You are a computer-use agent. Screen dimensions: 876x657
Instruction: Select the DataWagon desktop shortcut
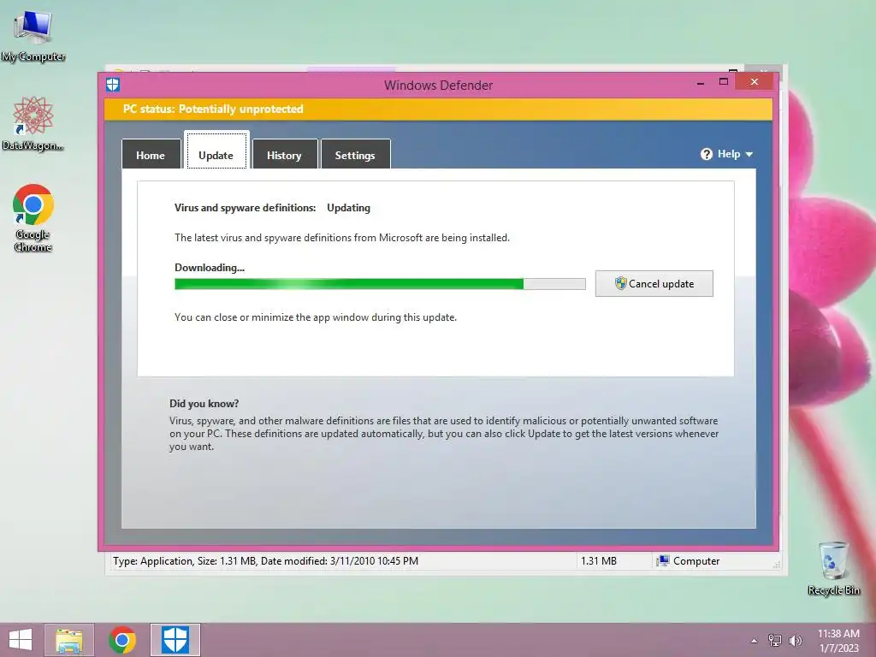[x=33, y=123]
